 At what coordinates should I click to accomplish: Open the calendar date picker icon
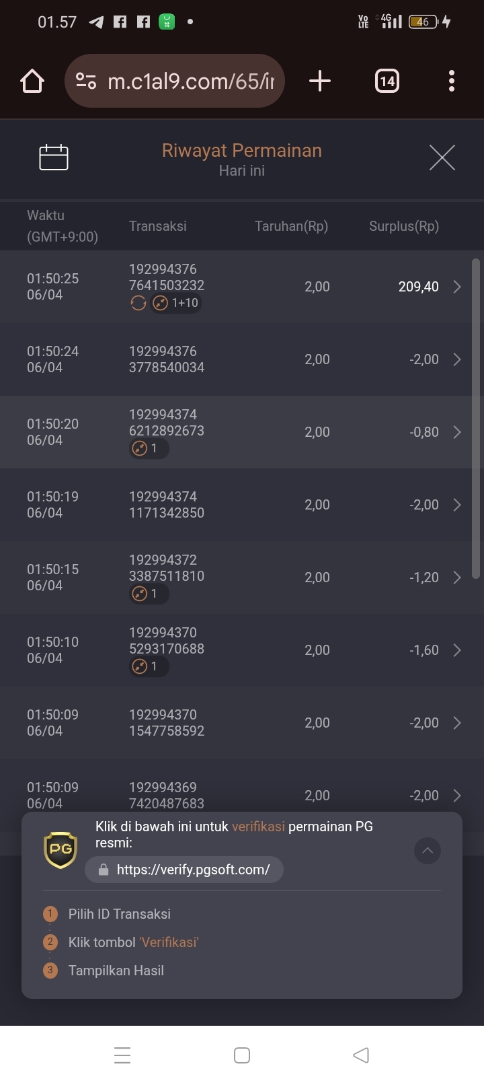coord(54,157)
